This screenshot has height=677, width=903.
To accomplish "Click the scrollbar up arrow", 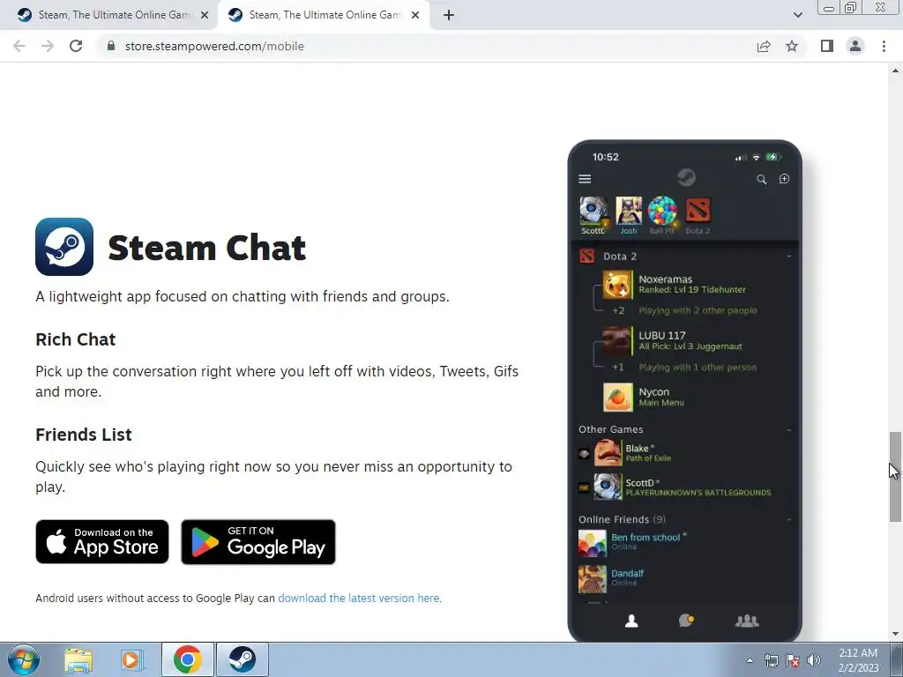I will 895,71.
